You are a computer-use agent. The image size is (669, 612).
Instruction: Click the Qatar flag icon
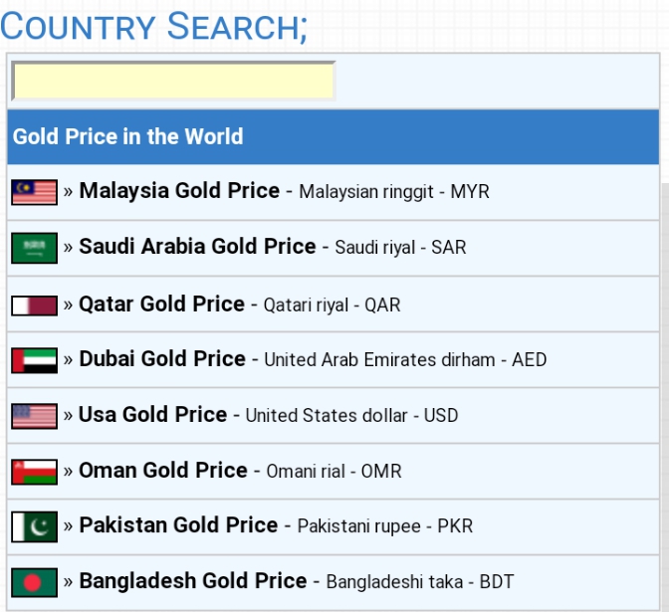(x=34, y=305)
